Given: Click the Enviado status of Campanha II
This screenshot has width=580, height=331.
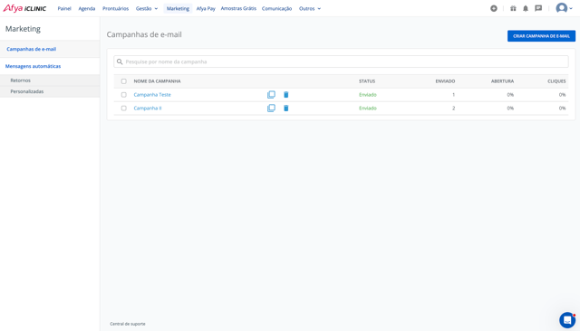Looking at the screenshot, I should (x=367, y=109).
